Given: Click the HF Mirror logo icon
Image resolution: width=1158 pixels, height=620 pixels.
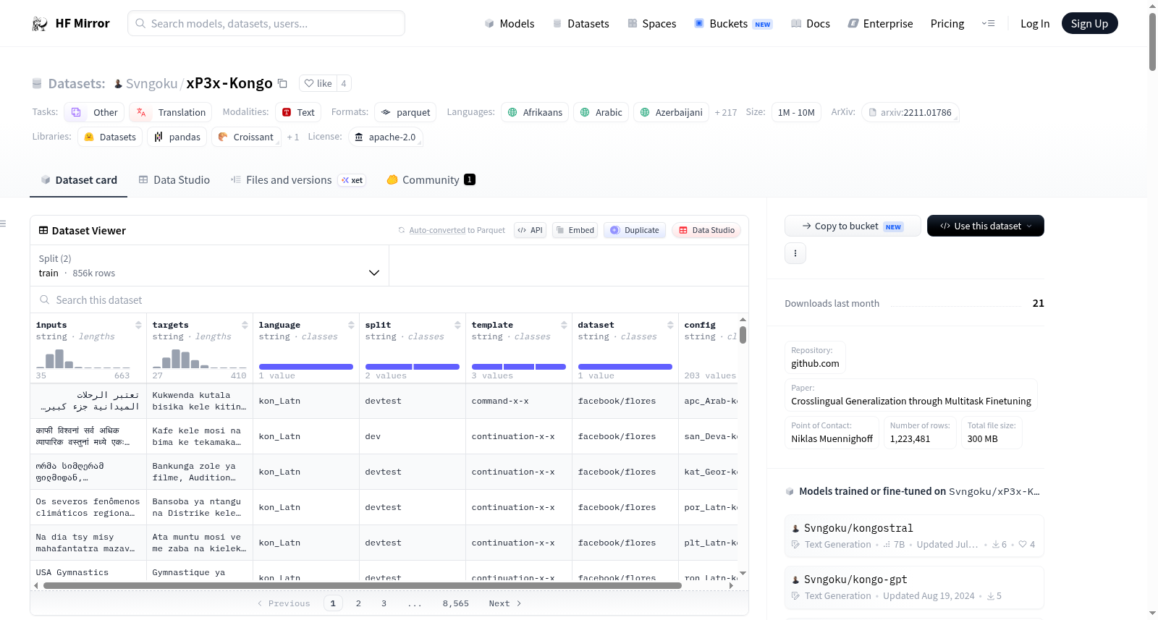Looking at the screenshot, I should (x=40, y=24).
